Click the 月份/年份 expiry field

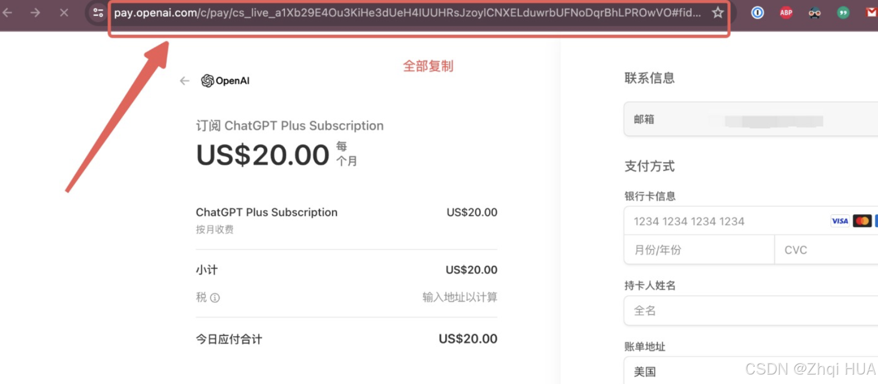pyautogui.click(x=699, y=250)
